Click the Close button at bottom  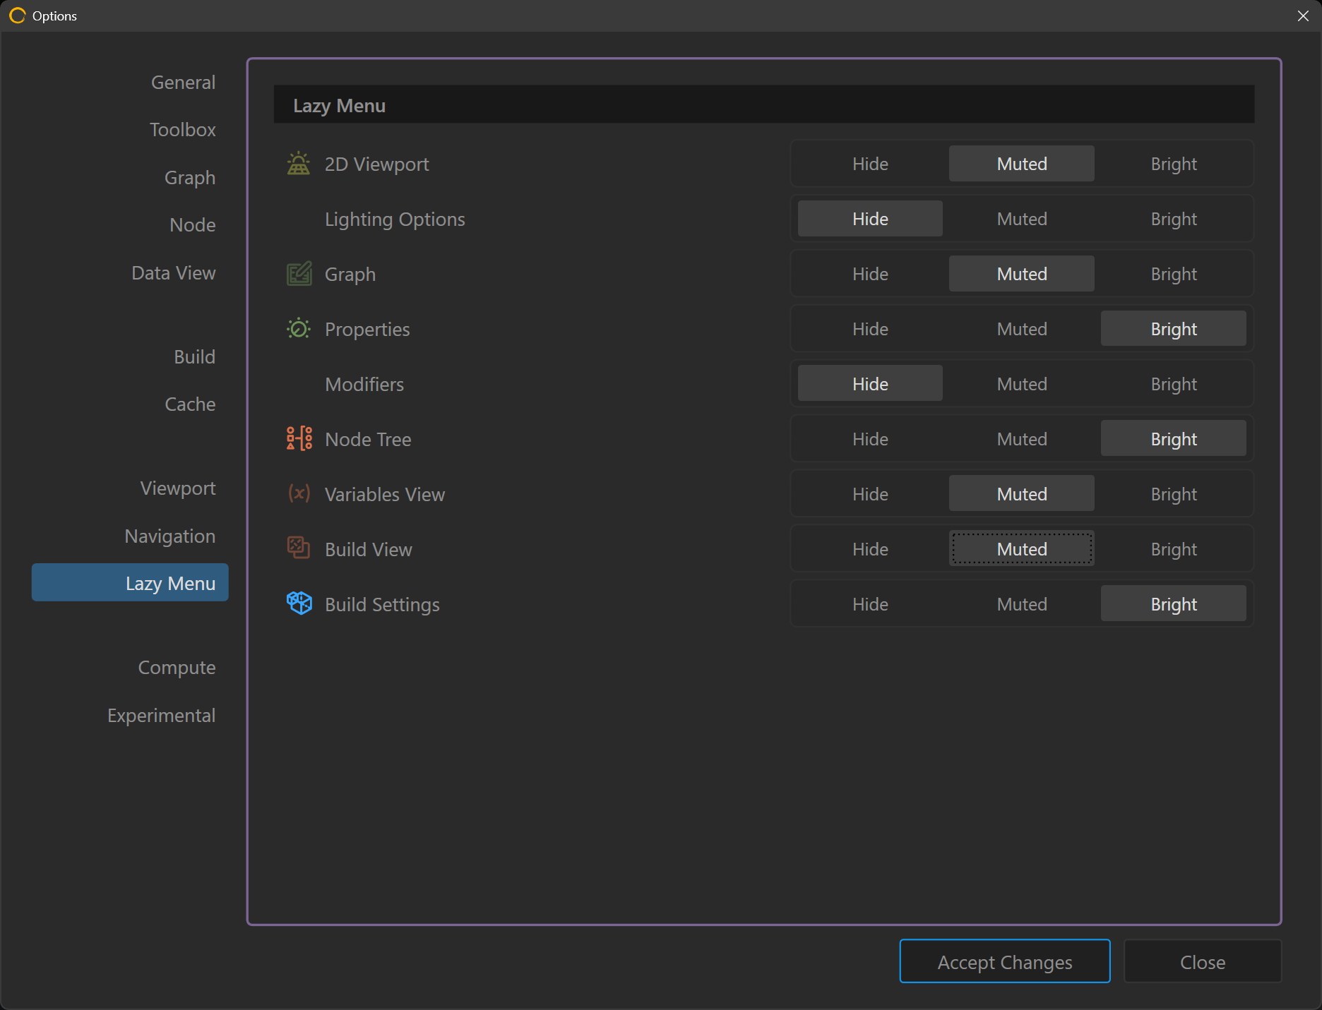[x=1203, y=961]
